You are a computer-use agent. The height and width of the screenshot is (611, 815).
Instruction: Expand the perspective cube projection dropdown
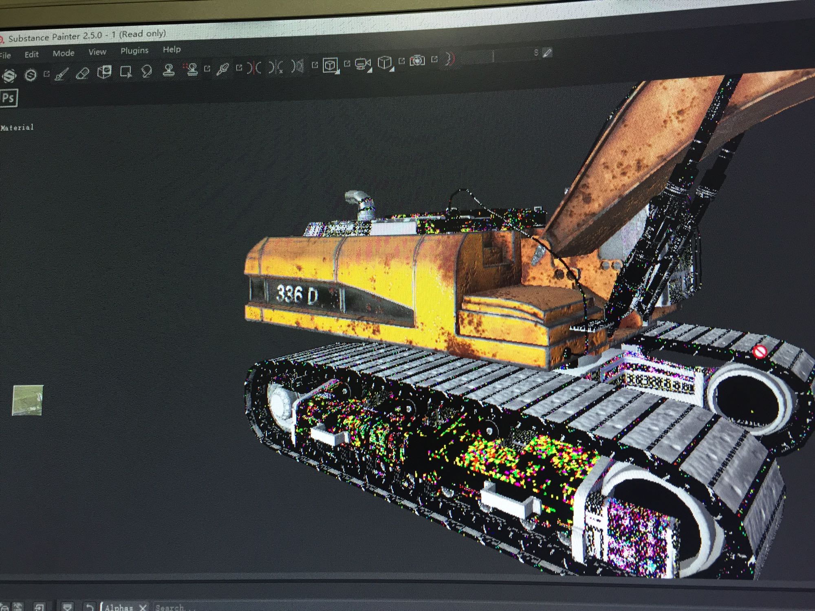coord(385,62)
